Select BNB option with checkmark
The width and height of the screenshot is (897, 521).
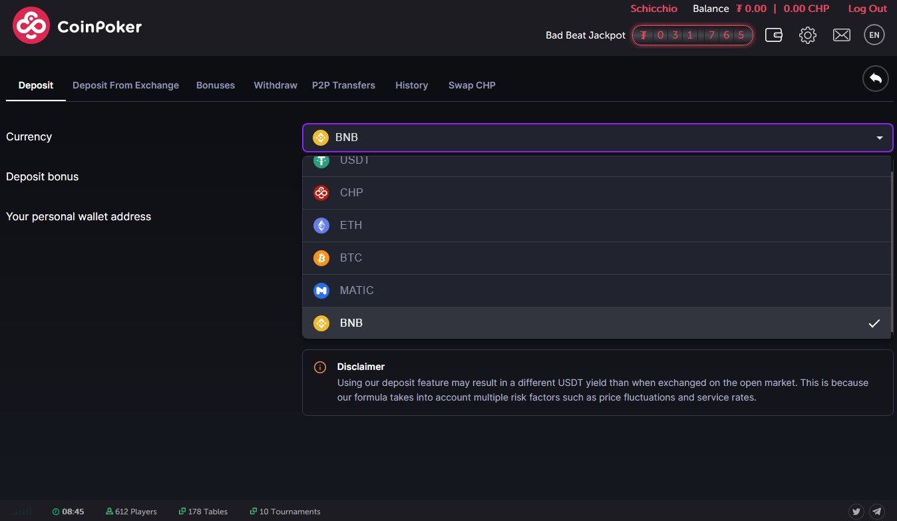click(597, 323)
